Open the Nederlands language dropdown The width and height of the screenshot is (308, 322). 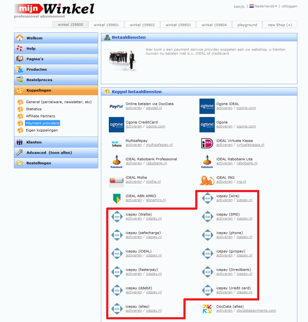coord(263,6)
